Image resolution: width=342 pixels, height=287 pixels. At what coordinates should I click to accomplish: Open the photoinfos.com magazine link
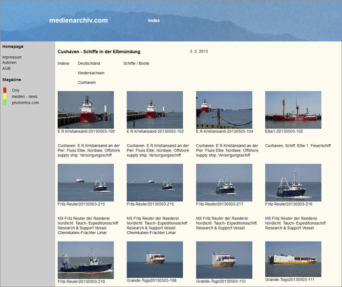(25, 103)
